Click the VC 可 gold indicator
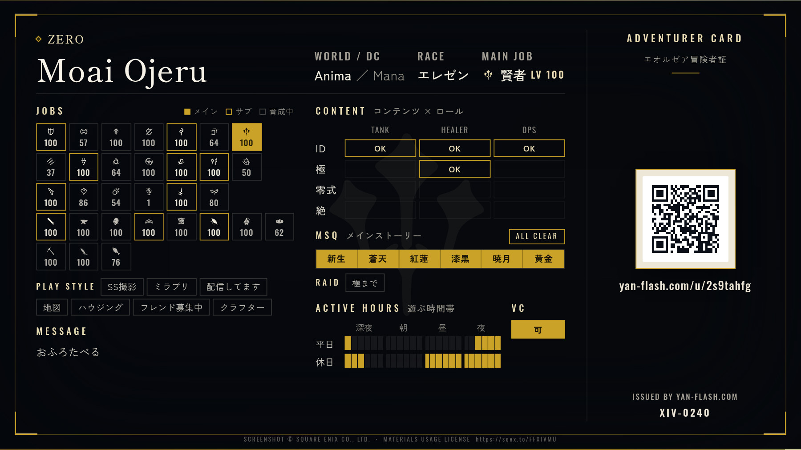The height and width of the screenshot is (450, 801). (x=538, y=330)
